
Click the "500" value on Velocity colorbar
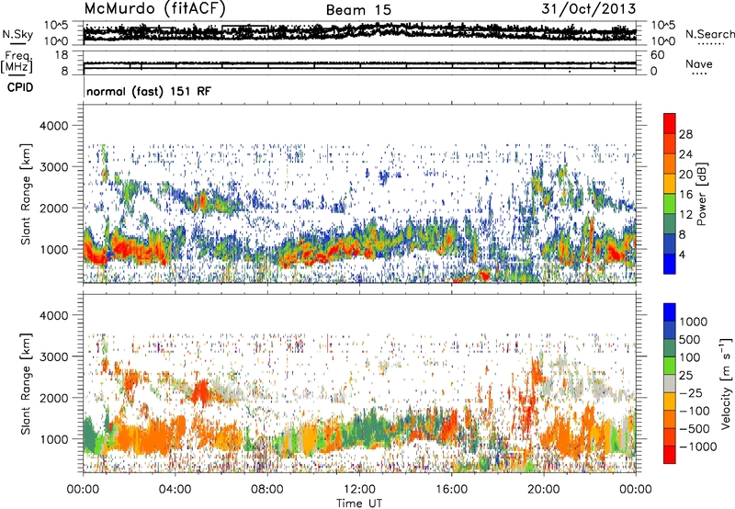(x=690, y=339)
